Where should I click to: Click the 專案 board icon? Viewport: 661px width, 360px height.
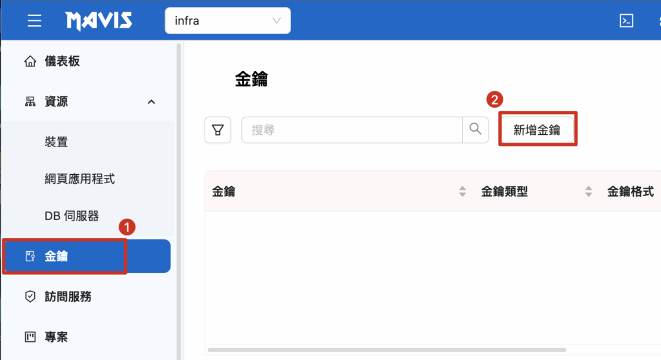[x=30, y=337]
